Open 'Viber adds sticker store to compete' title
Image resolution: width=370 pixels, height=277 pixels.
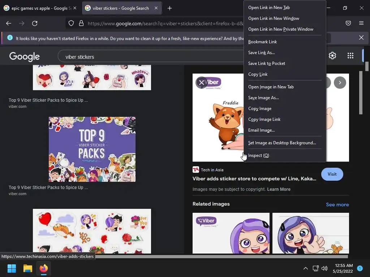click(254, 179)
